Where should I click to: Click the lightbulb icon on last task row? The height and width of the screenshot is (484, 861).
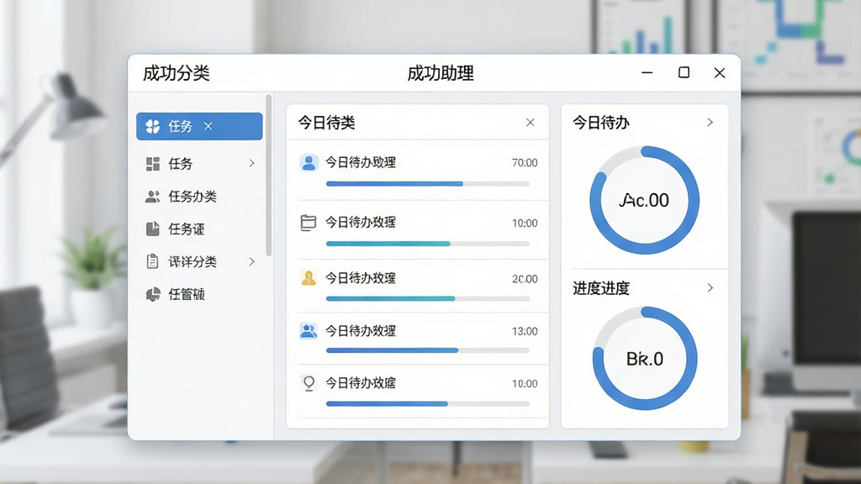click(309, 383)
